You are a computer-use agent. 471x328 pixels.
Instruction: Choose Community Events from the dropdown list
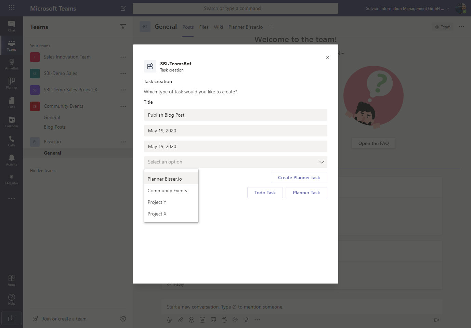[171, 191]
